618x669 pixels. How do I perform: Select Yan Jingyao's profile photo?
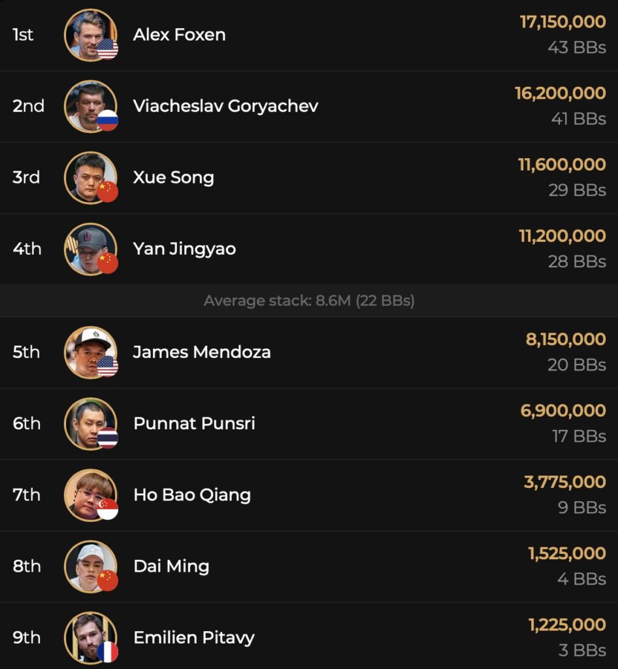point(89,248)
